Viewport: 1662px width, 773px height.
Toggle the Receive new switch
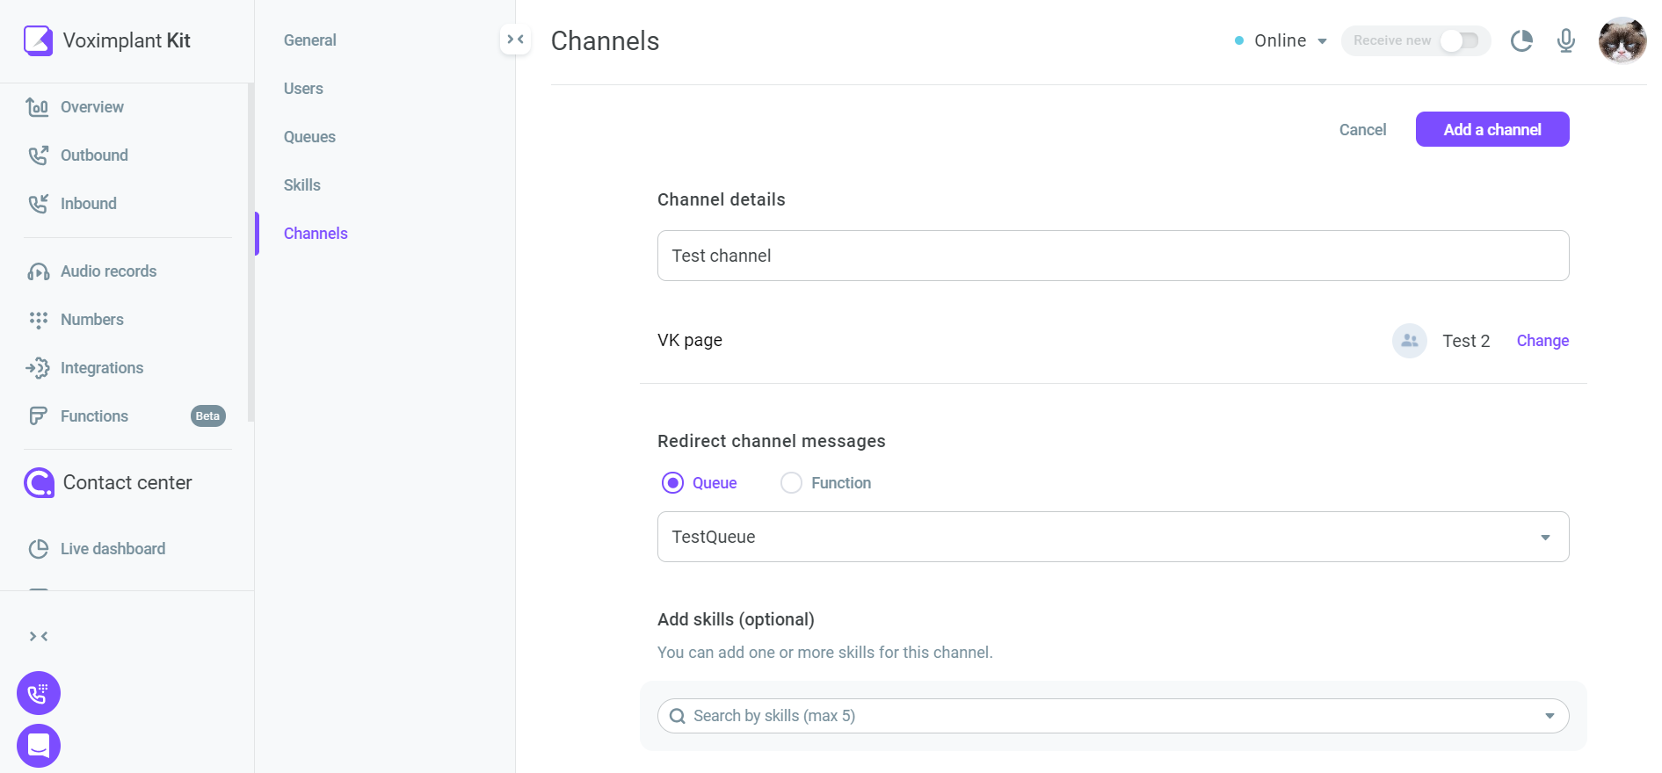[1460, 40]
